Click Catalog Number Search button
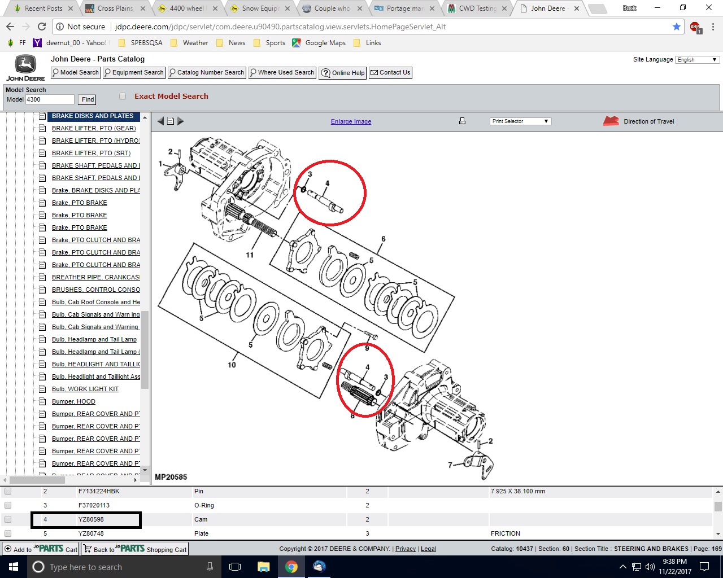 pos(207,73)
